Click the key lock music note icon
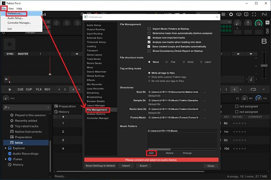This screenshot has height=180, width=271. click(251, 79)
